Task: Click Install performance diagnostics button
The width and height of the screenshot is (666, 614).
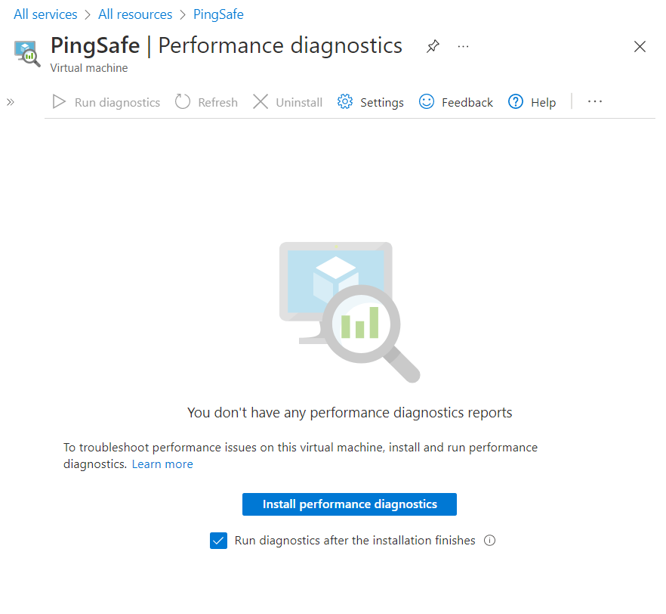Action: [x=350, y=504]
